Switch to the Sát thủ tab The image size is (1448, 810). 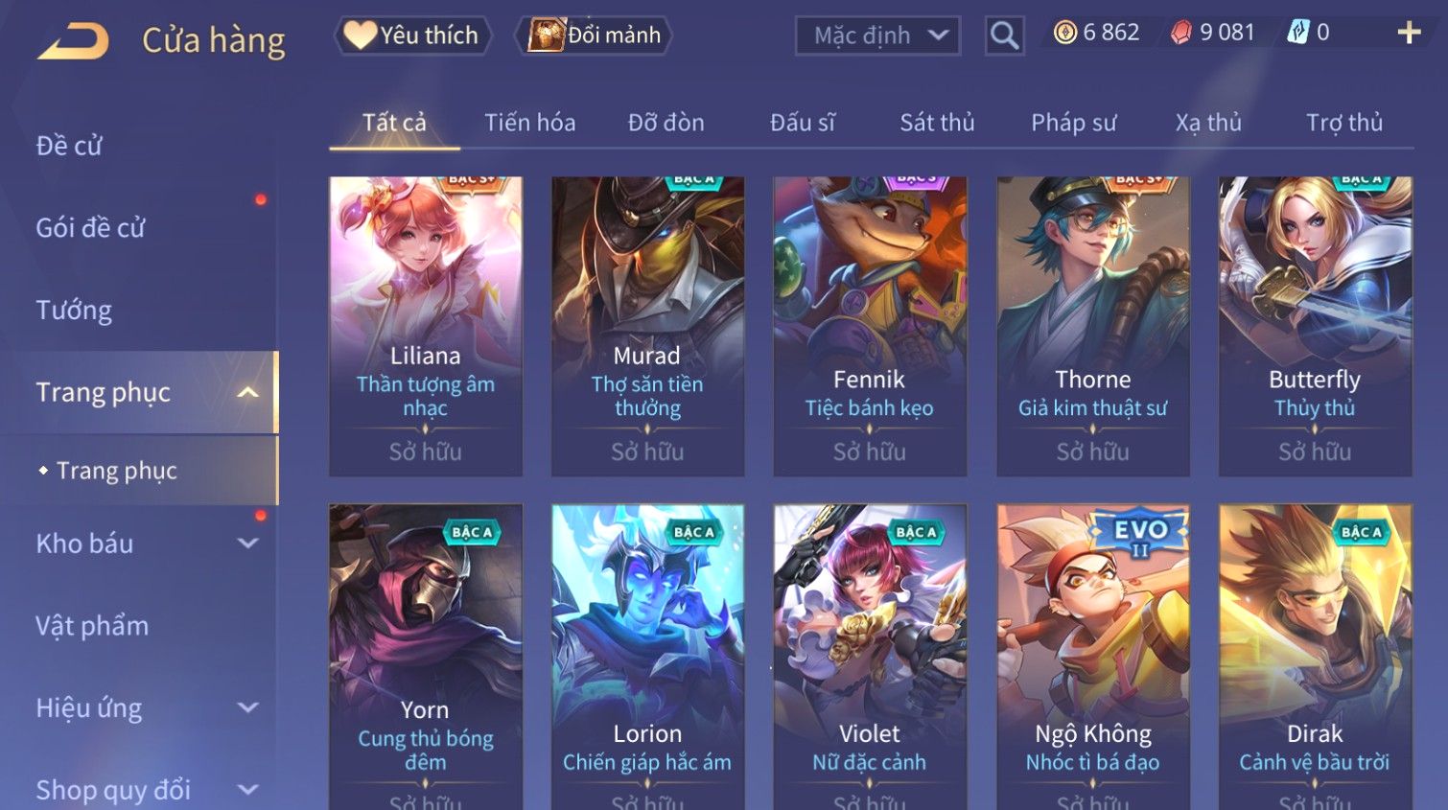[937, 123]
